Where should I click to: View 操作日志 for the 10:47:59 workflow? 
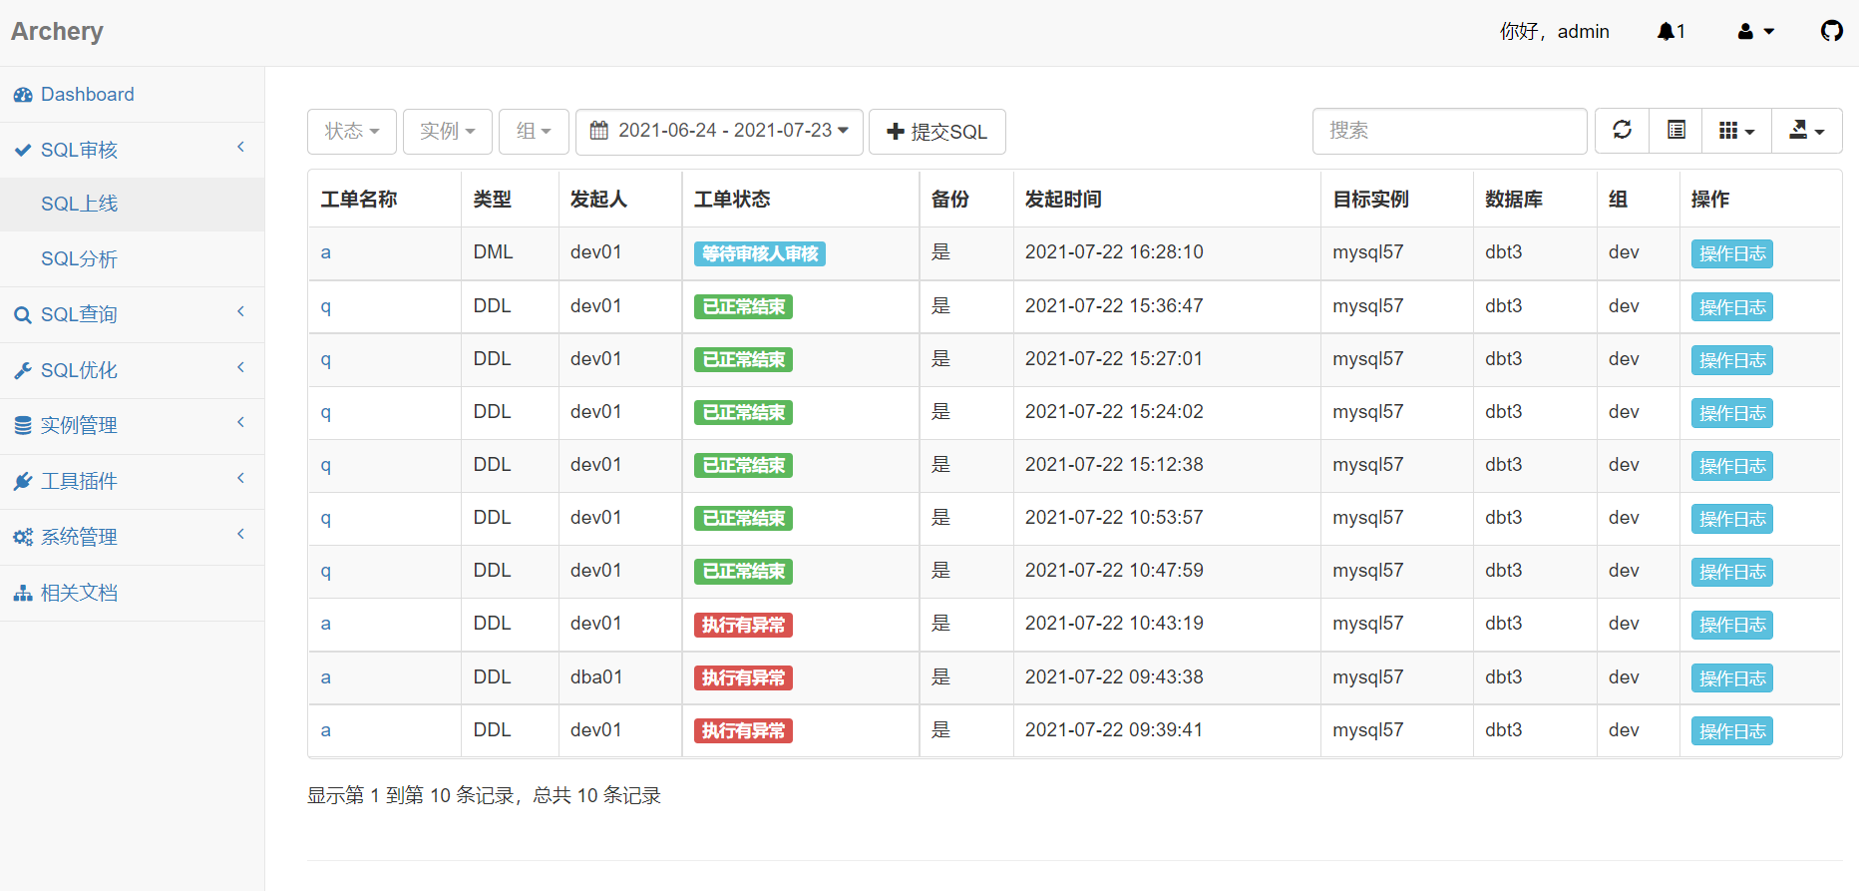point(1732,572)
